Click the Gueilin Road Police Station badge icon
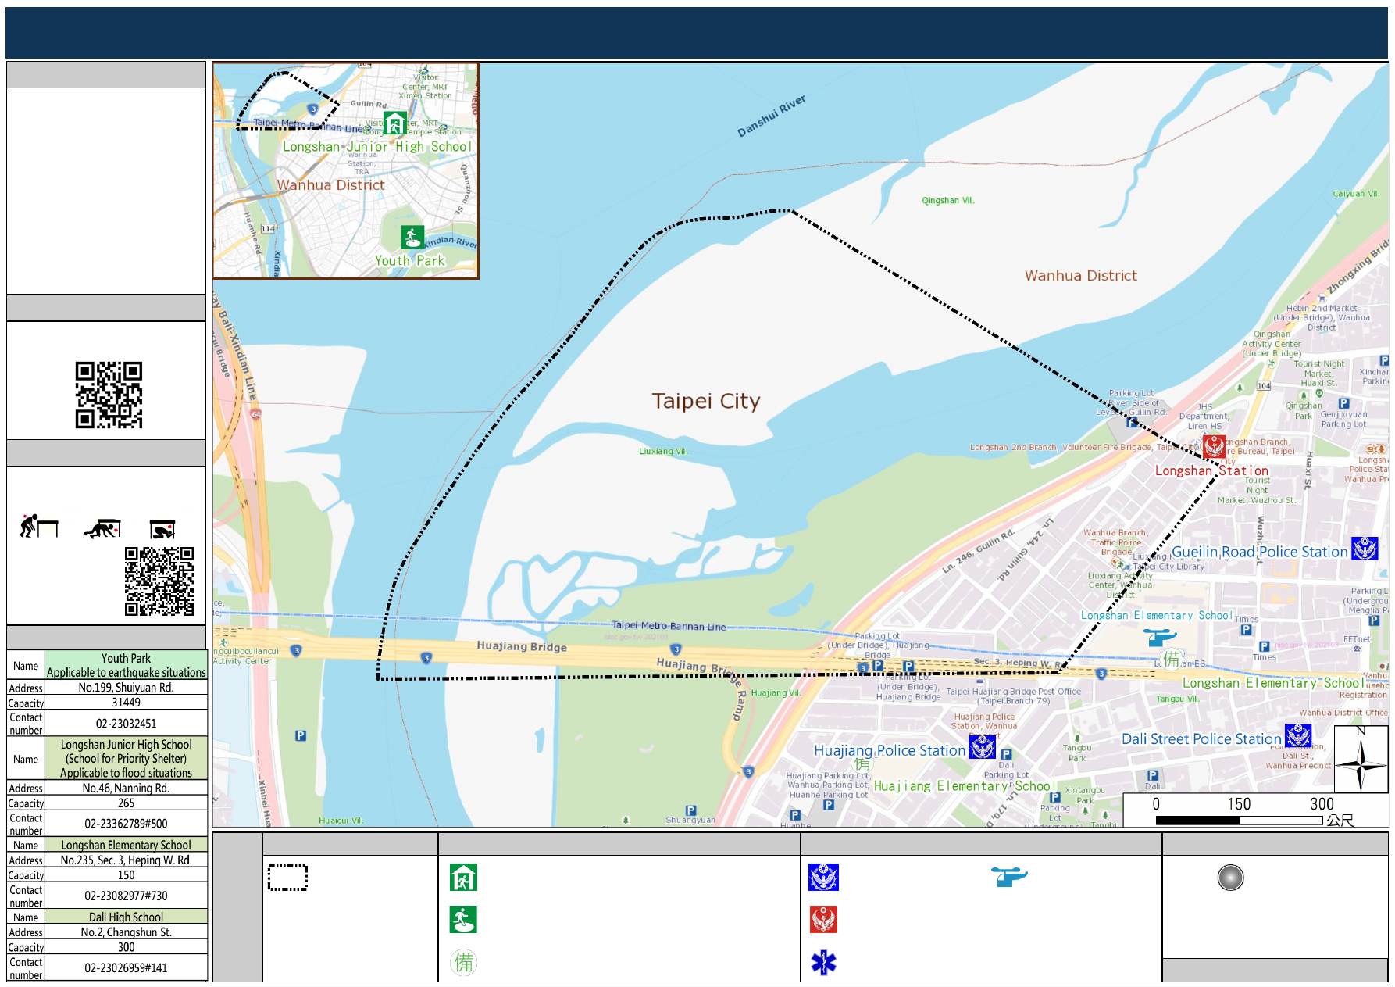Viewport: 1395px width, 987px height. tap(1365, 549)
